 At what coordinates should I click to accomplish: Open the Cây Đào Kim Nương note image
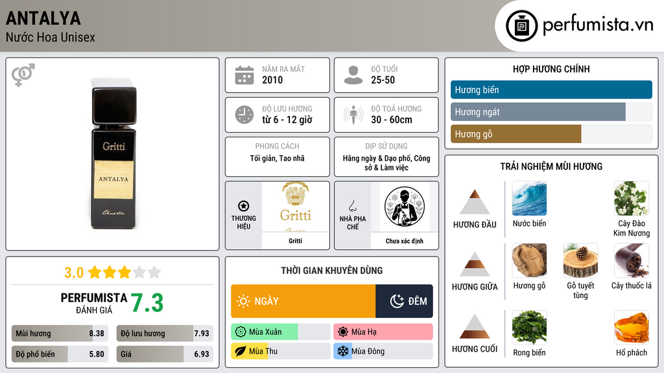[632, 198]
